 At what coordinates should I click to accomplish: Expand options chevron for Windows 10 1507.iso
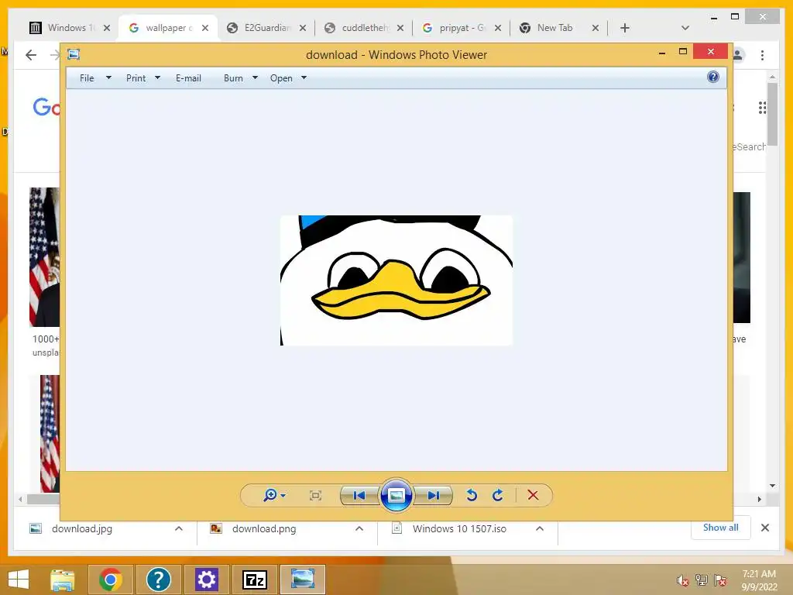coord(540,528)
